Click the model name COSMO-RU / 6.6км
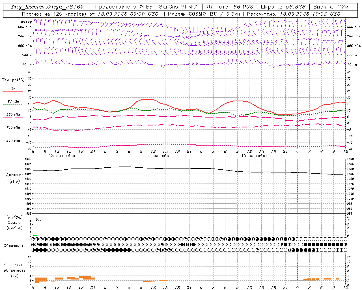 pos(214,14)
